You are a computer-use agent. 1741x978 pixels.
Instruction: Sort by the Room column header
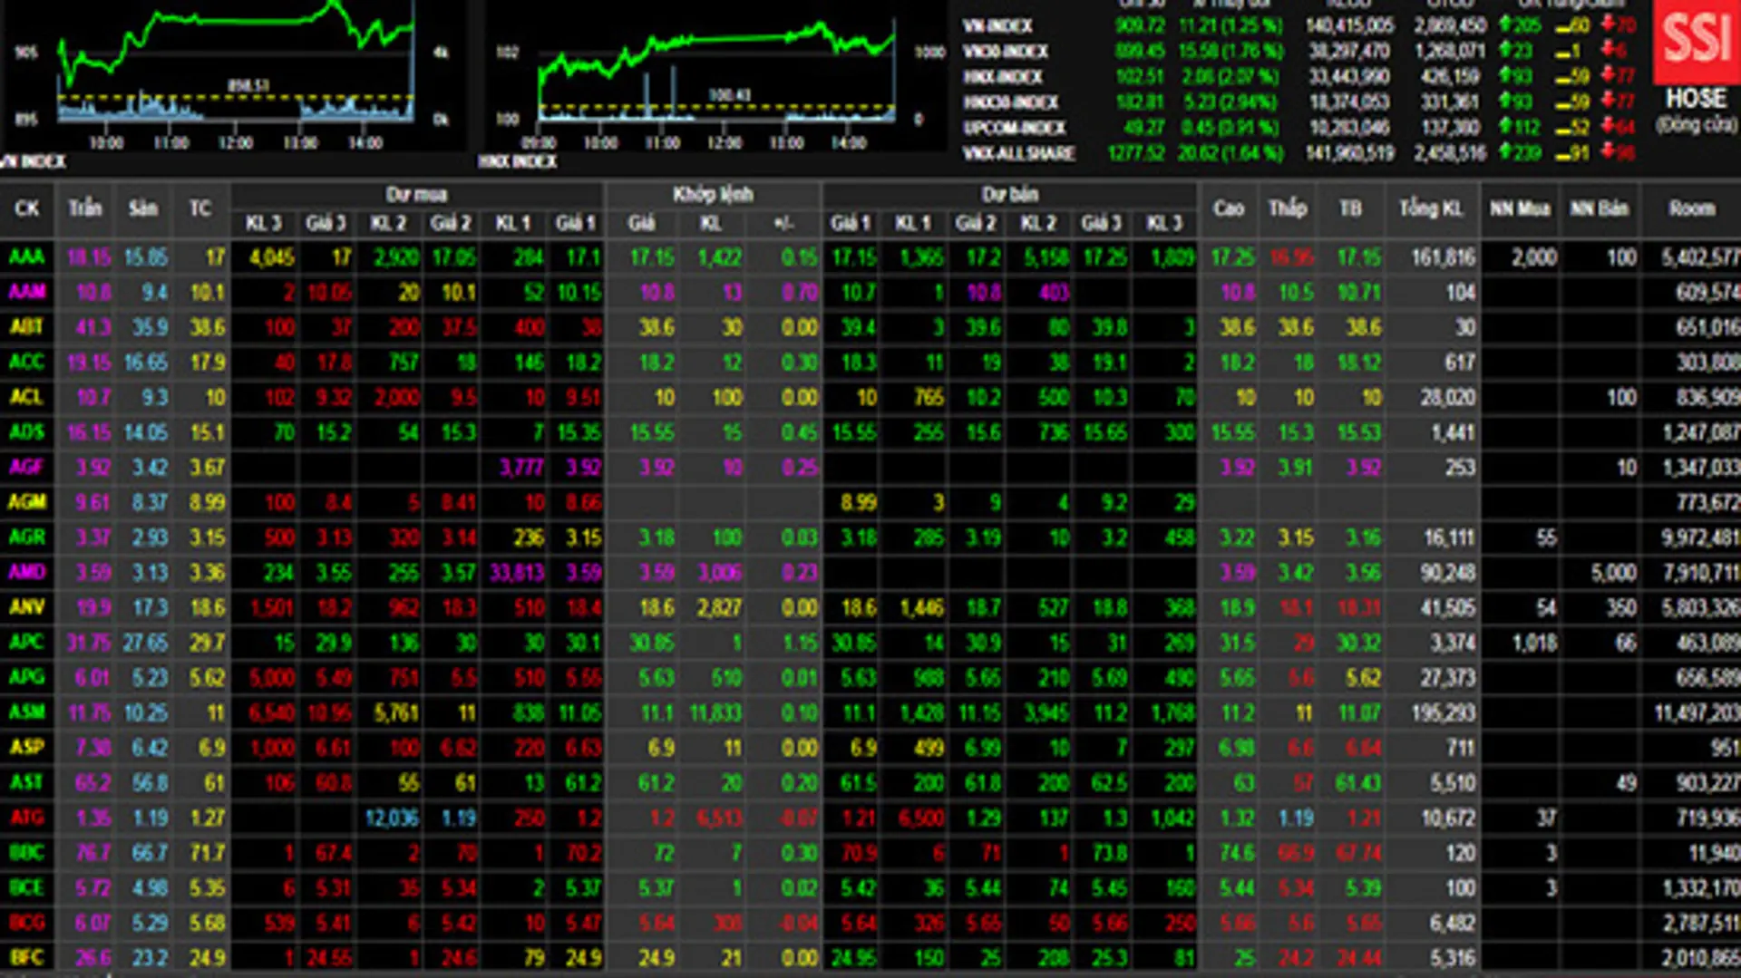coord(1692,208)
